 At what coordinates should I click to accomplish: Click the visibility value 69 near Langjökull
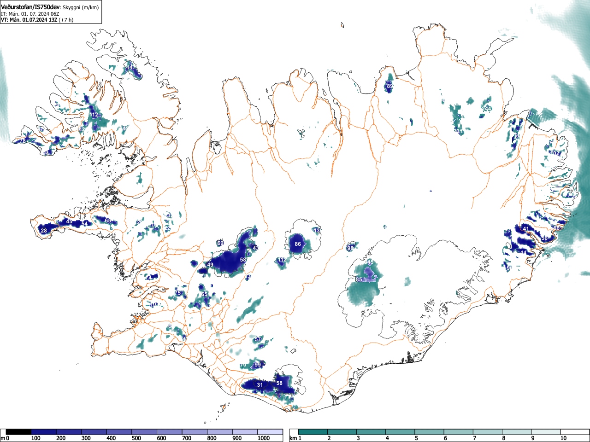(220, 243)
